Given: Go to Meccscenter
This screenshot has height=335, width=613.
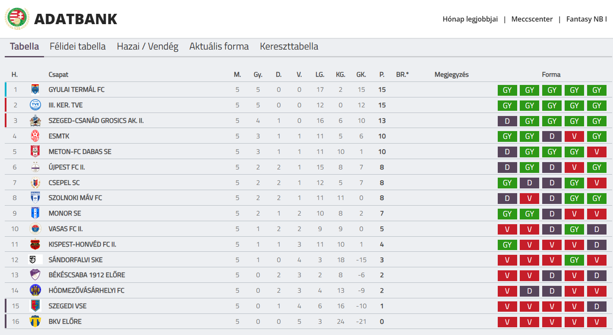Looking at the screenshot, I should pos(532,19).
